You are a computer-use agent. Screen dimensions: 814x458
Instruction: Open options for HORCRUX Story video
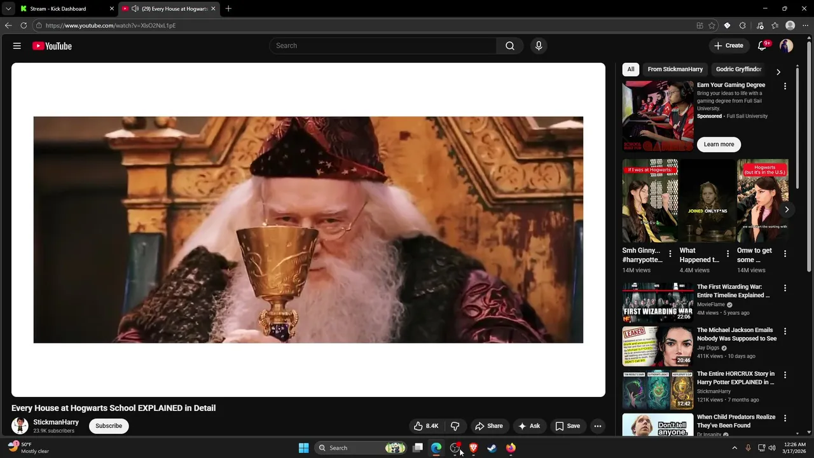785,375
